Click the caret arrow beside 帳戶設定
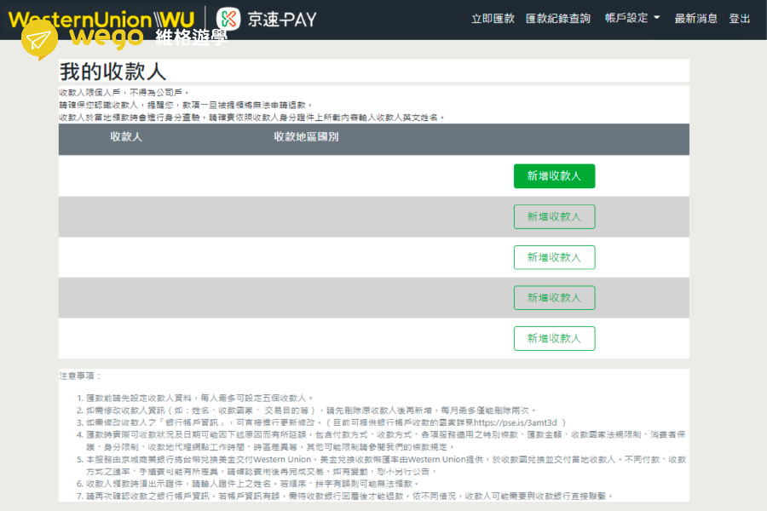Image resolution: width=767 pixels, height=511 pixels. 657,19
